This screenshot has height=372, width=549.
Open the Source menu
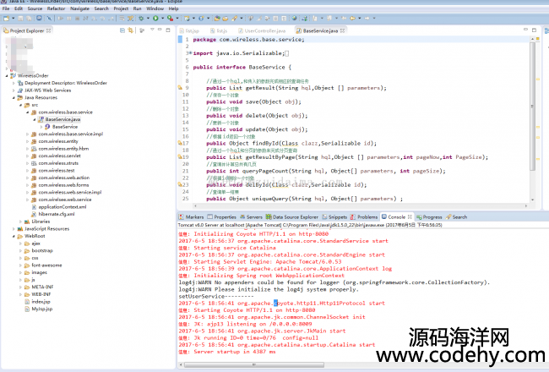[x=35, y=8]
